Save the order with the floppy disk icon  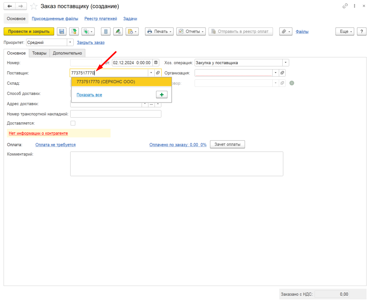[62, 31]
